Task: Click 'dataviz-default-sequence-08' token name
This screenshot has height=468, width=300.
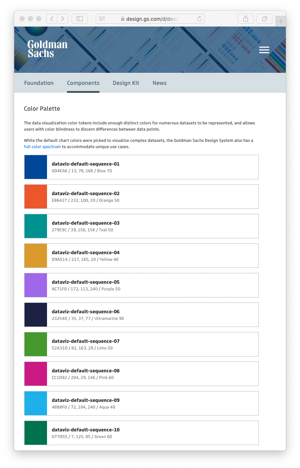Action: pyautogui.click(x=86, y=371)
